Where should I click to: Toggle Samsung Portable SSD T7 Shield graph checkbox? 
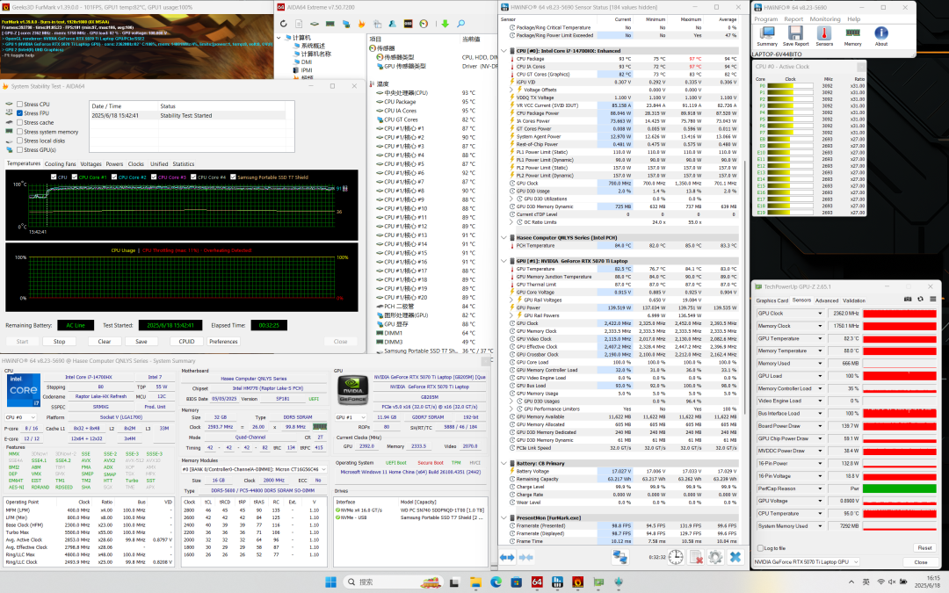[x=233, y=177]
